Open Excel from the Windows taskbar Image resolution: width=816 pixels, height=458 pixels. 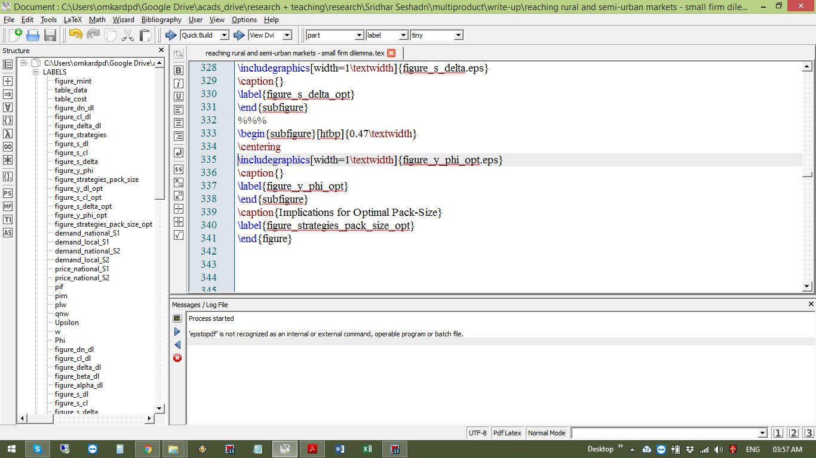(367, 449)
